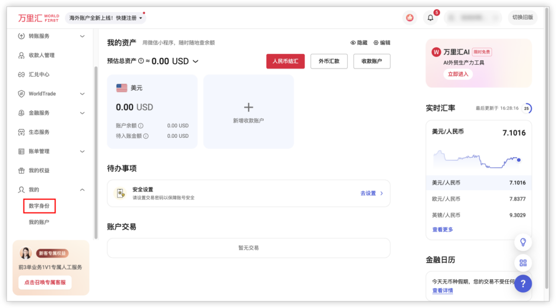Open the blue question mark help button

(x=523, y=283)
